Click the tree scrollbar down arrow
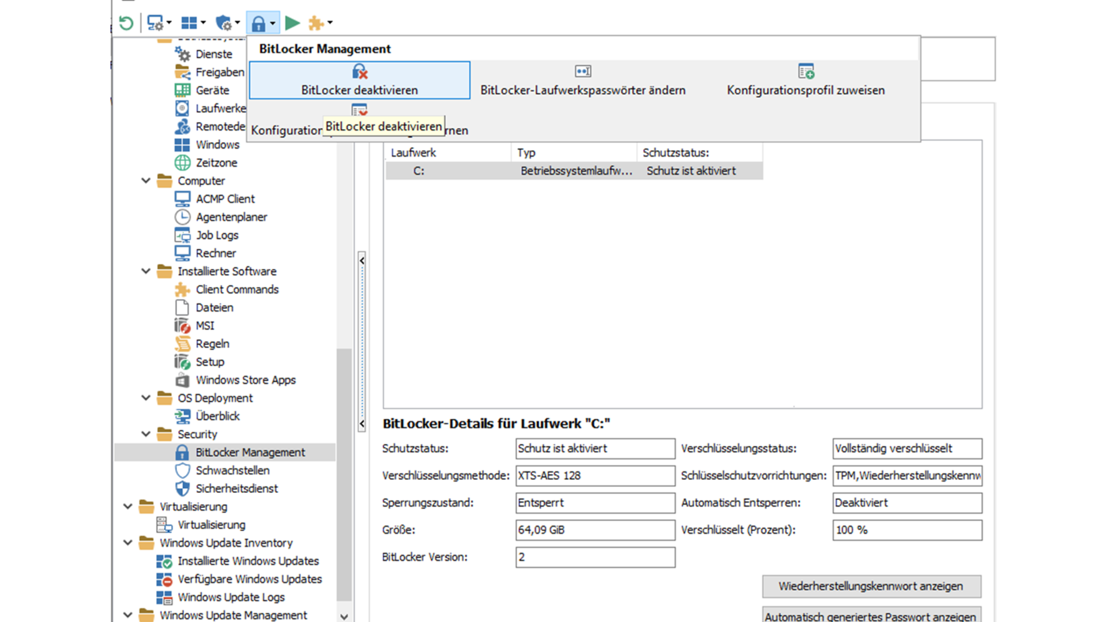The height and width of the screenshot is (622, 1107). click(x=344, y=616)
